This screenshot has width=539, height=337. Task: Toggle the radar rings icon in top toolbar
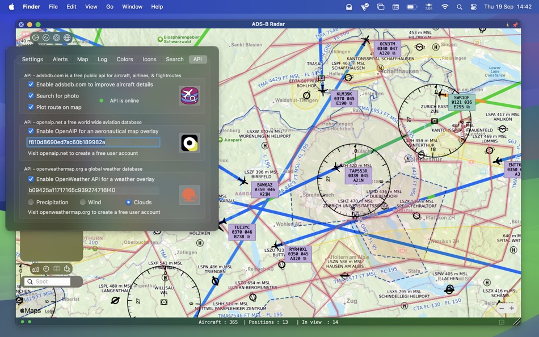click(57, 38)
